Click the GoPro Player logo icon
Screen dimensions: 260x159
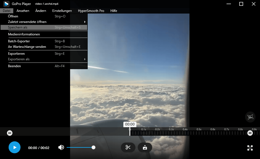click(6, 4)
